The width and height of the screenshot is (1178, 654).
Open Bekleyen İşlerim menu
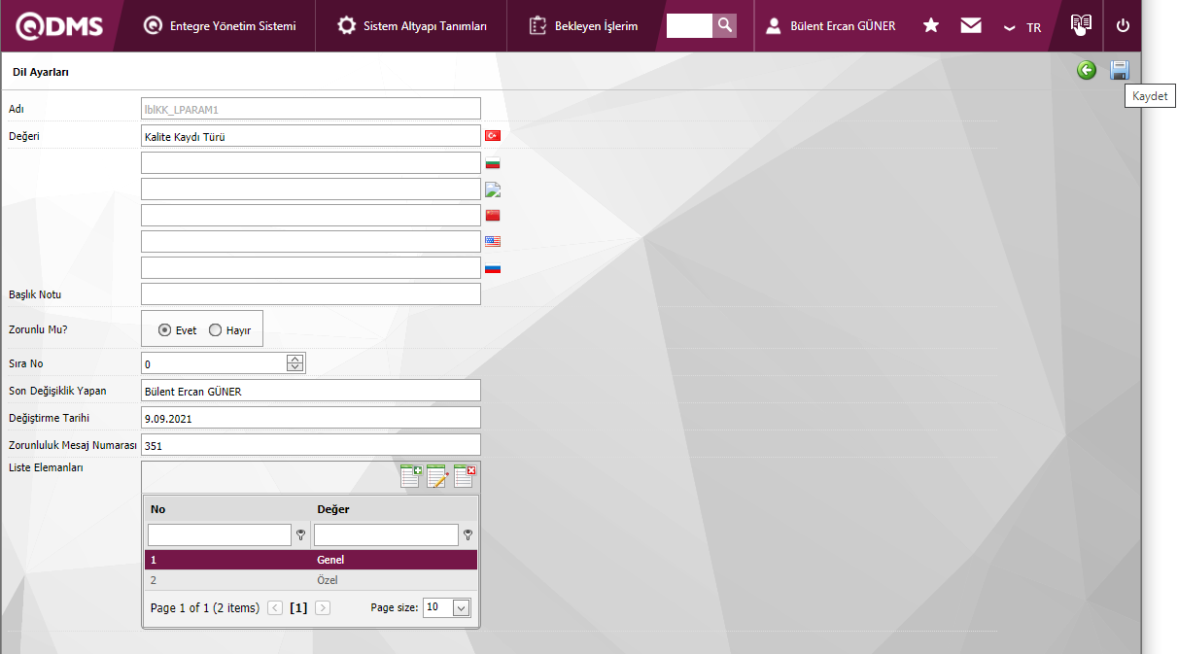583,26
